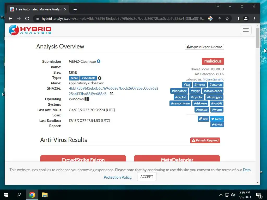Click the Request Report Deletion button
Image resolution: width=267 pixels, height=200 pixels.
[204, 47]
